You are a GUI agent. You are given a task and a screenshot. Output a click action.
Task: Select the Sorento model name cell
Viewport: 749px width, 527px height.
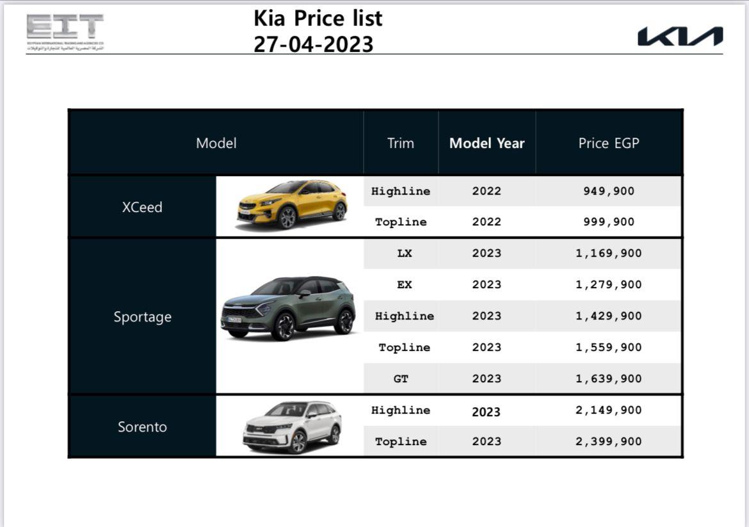[142, 426]
